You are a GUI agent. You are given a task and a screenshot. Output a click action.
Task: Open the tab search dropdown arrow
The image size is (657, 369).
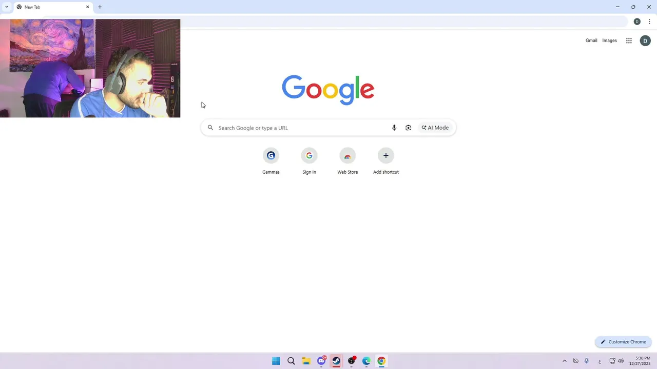coord(7,7)
